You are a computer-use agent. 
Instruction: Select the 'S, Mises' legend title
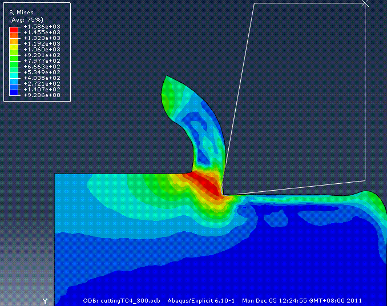coord(21,13)
